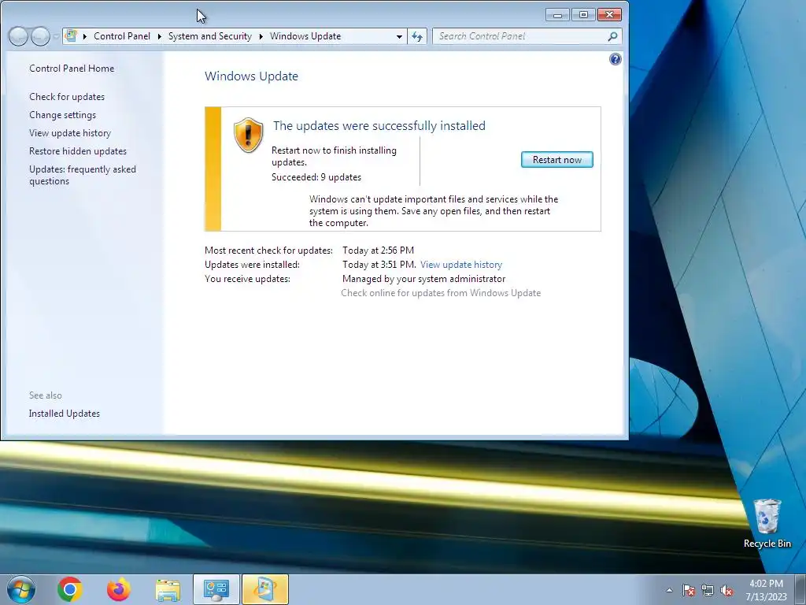
Task: Click the blue Help question mark icon
Action: click(x=616, y=59)
